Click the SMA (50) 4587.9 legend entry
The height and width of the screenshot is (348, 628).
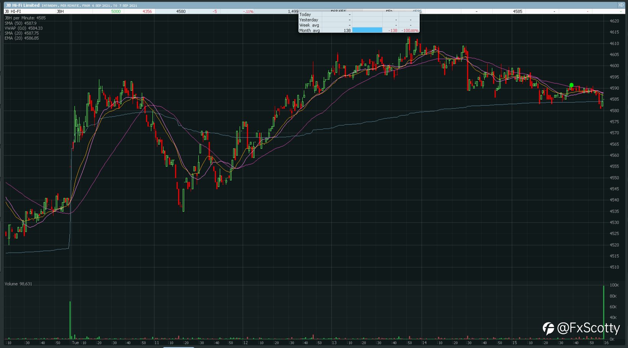pos(21,23)
